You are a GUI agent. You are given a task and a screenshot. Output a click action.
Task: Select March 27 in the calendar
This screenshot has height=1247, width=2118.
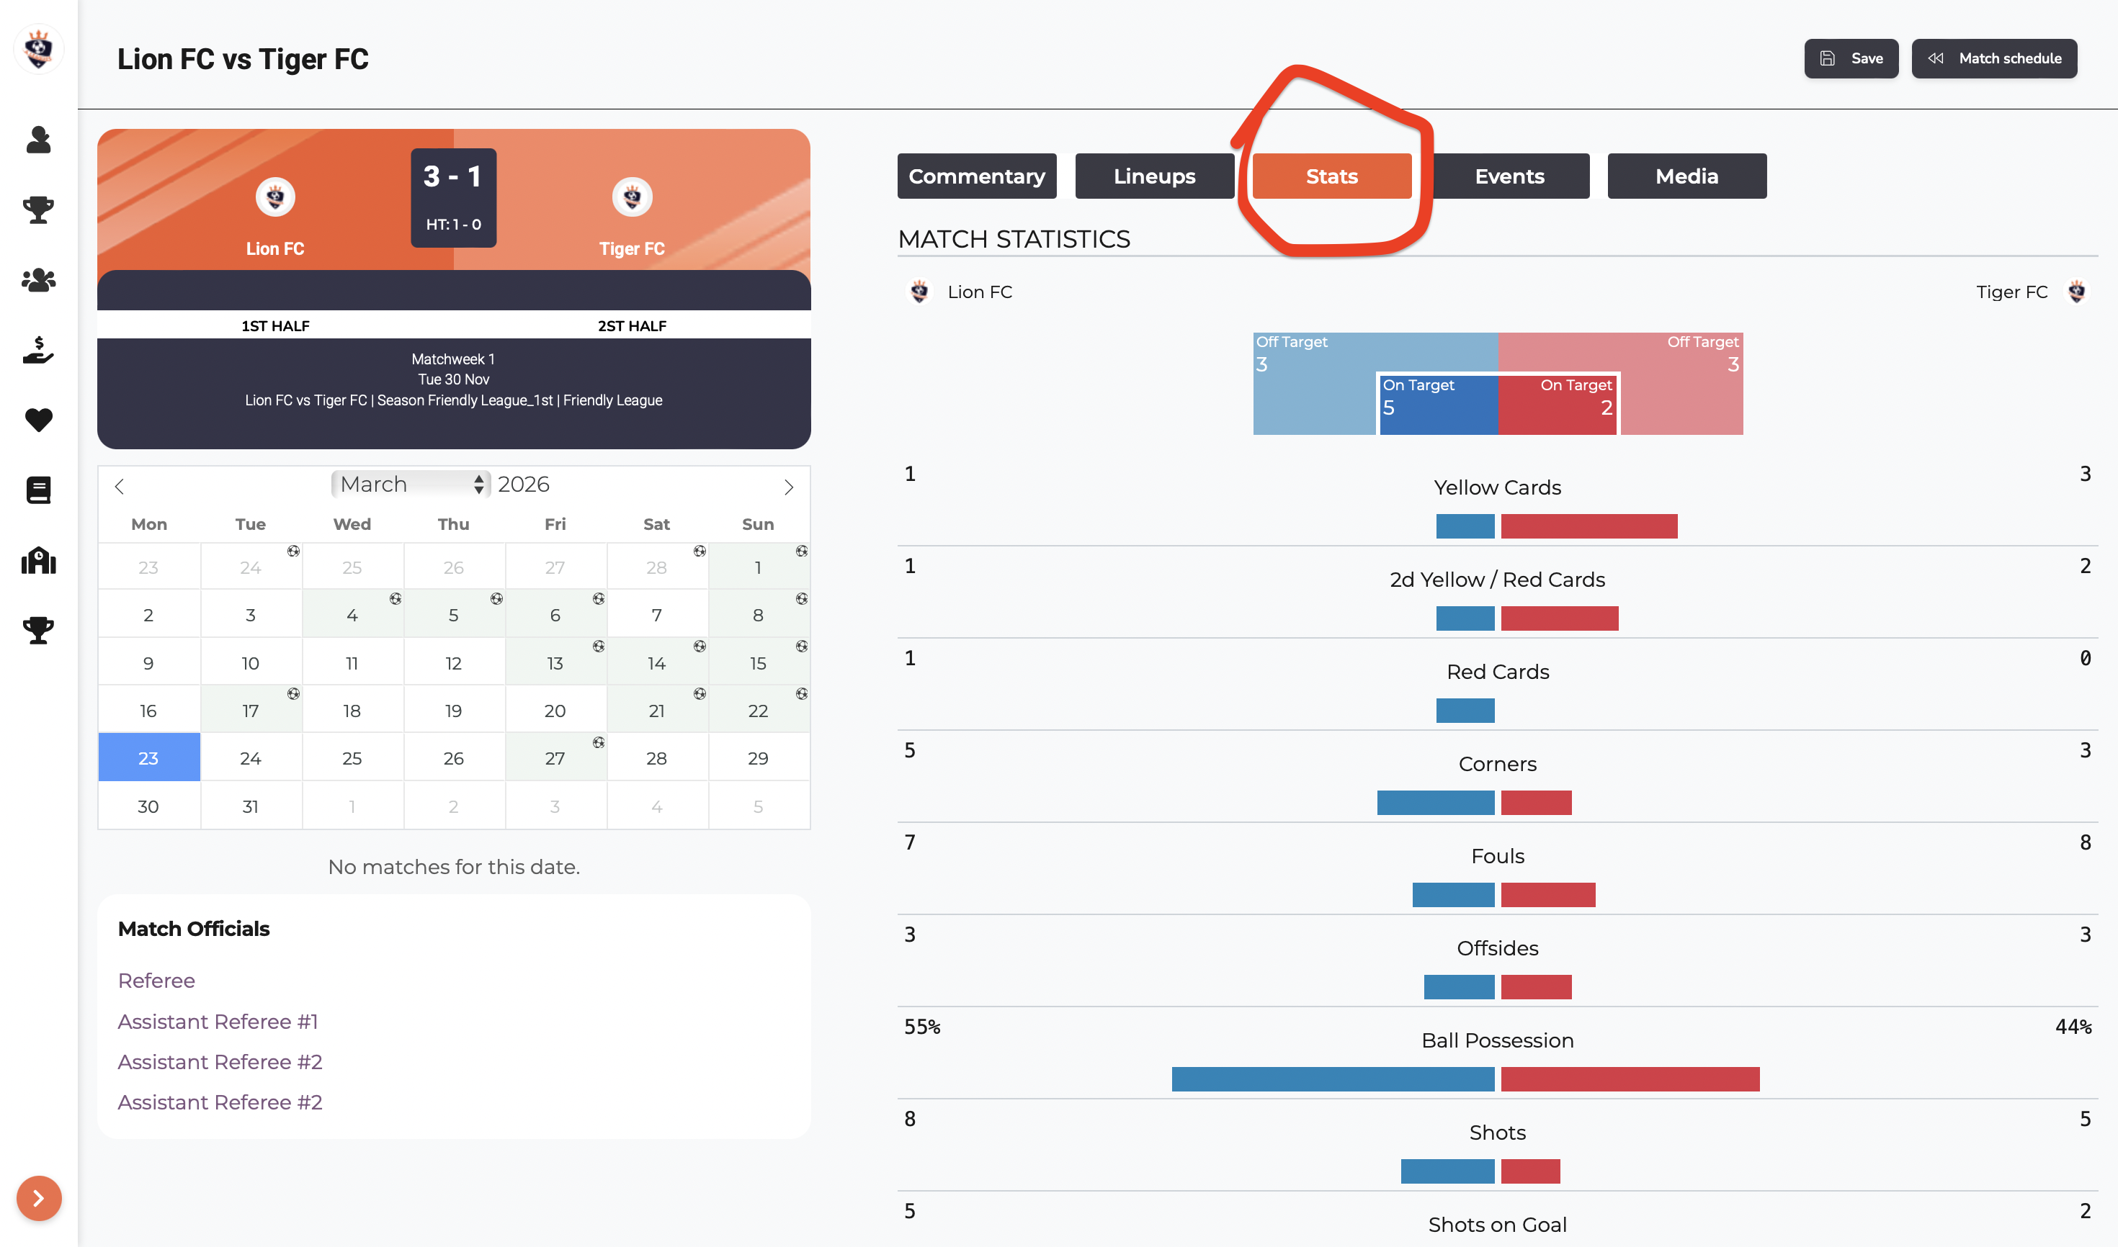[x=555, y=758]
